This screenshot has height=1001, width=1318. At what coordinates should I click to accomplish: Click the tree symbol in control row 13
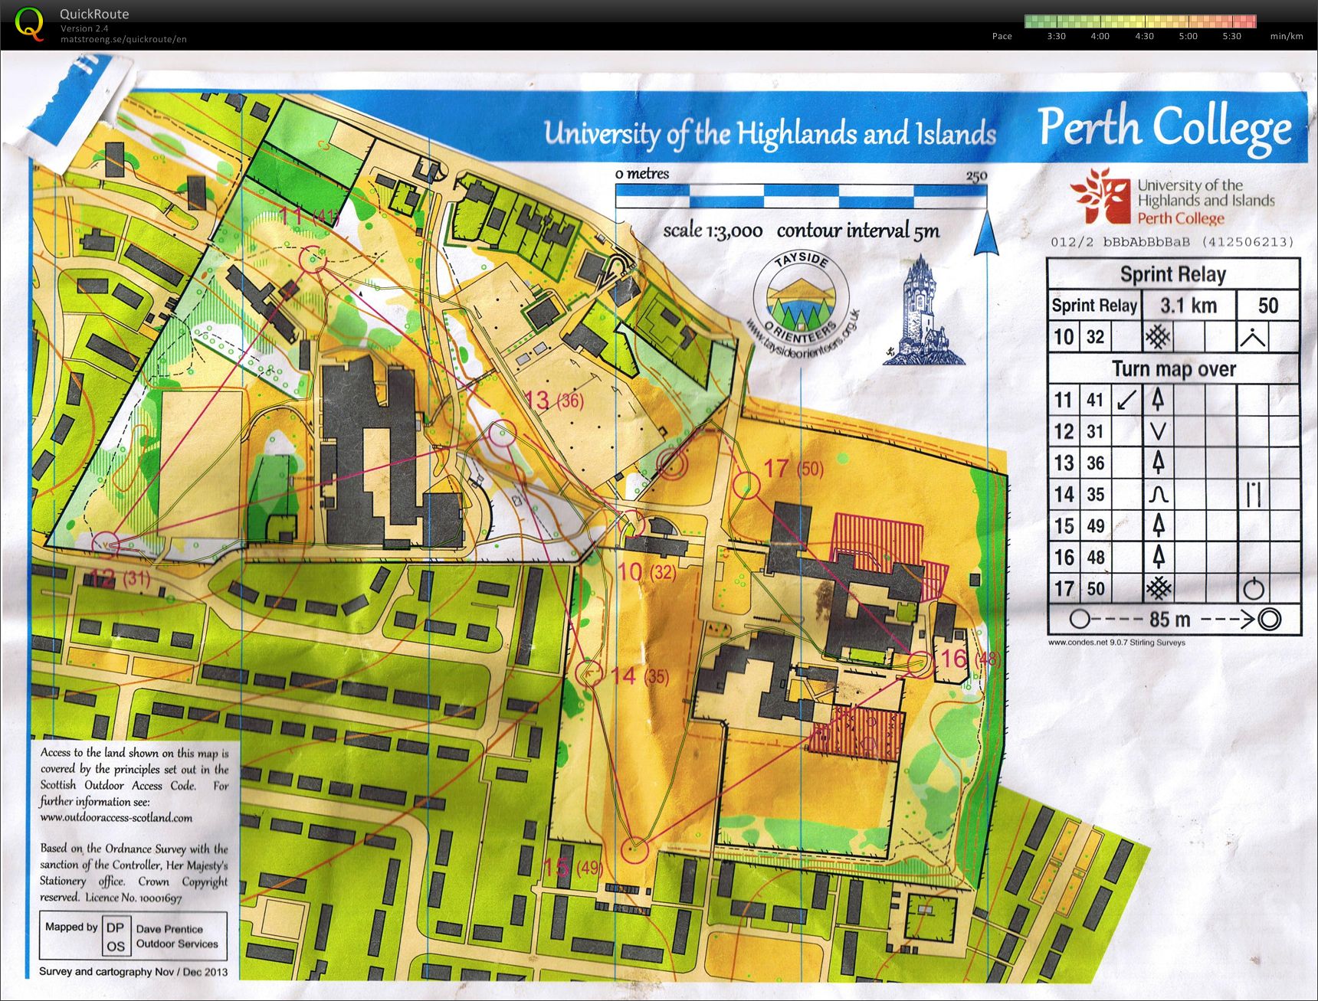[x=1158, y=463]
